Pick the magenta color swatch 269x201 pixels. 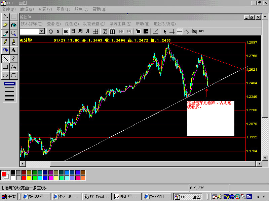click(x=51, y=178)
